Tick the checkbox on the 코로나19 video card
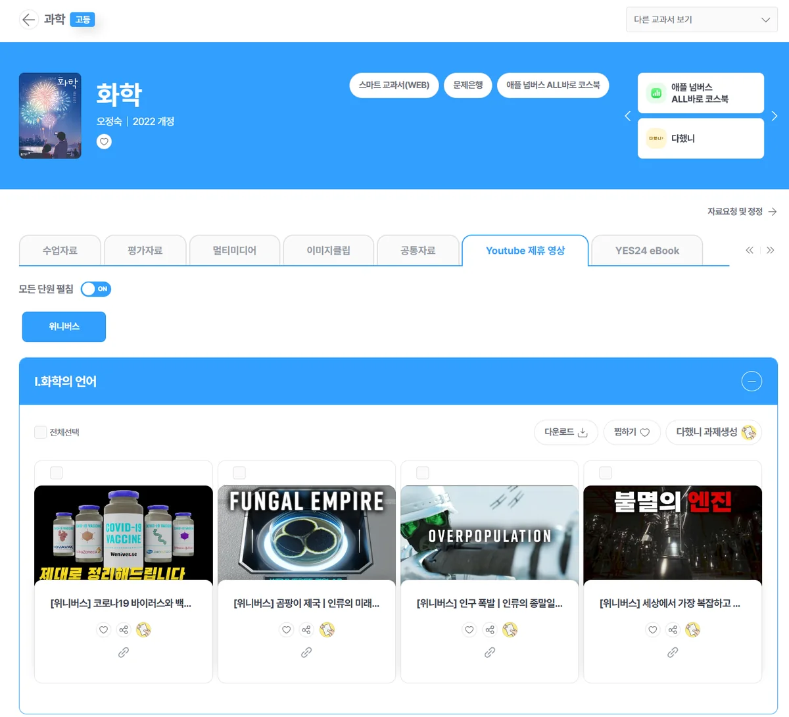The height and width of the screenshot is (717, 789). [x=57, y=473]
